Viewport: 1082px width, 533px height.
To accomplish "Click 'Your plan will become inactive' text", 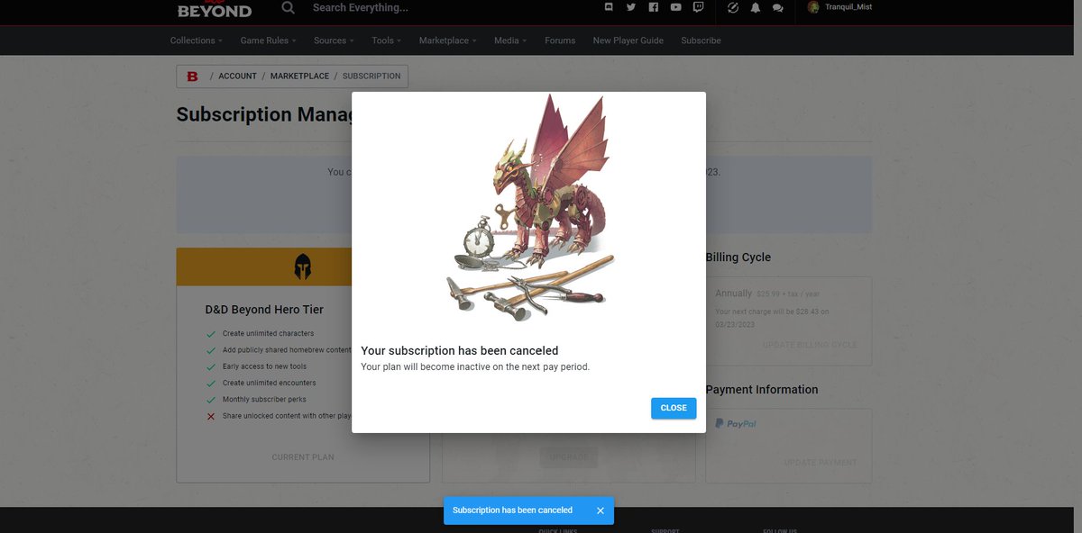I will click(x=475, y=367).
